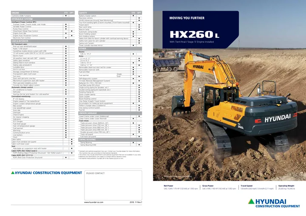The image size is (306, 216).
Task: Click 'Engine Auto Shutdown Control' row
Action: click(43, 36)
